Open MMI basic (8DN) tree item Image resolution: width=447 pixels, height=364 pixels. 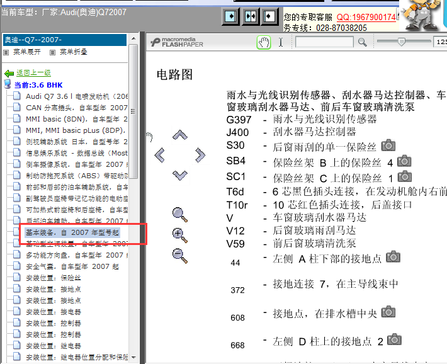tap(77, 119)
